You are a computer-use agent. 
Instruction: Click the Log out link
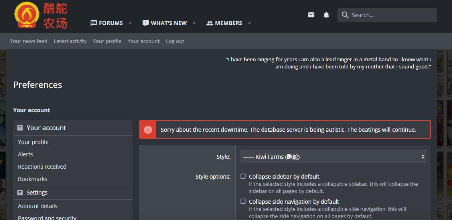click(x=175, y=41)
